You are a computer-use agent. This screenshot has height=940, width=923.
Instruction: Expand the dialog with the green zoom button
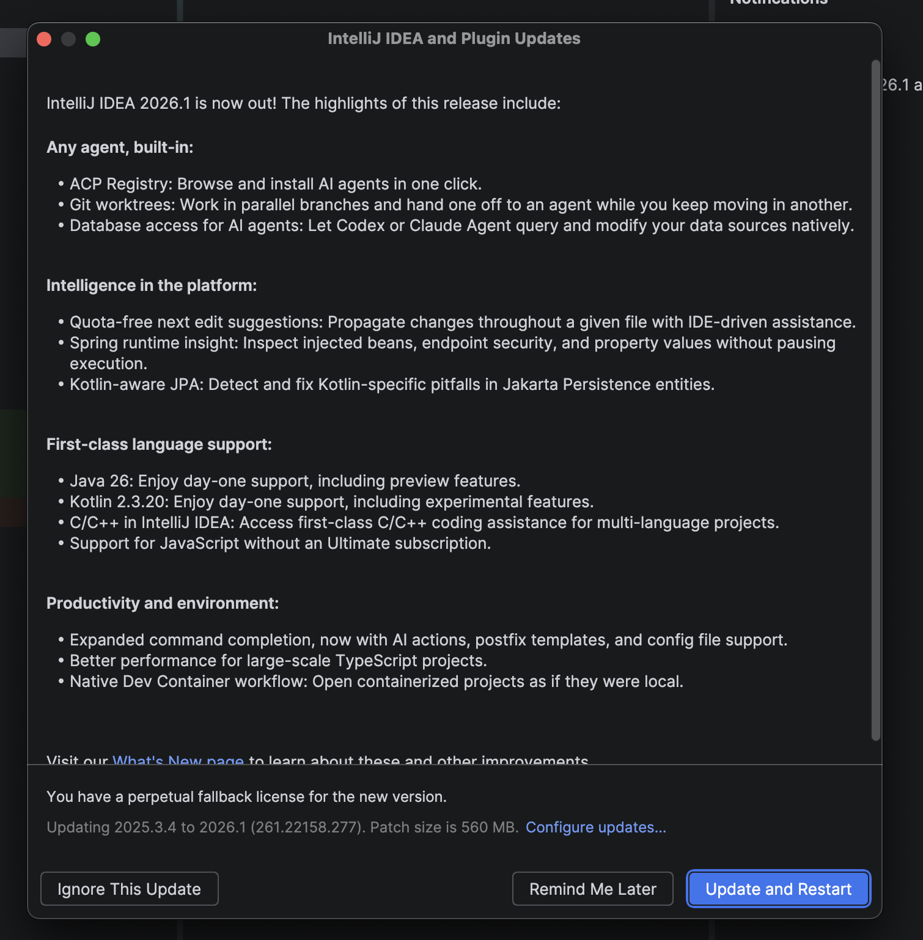click(x=93, y=39)
